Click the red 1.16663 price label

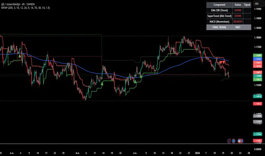click(258, 63)
